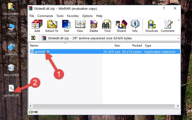Click the key password icon in status bar
Screen dimensions: 192x120
point(35,112)
